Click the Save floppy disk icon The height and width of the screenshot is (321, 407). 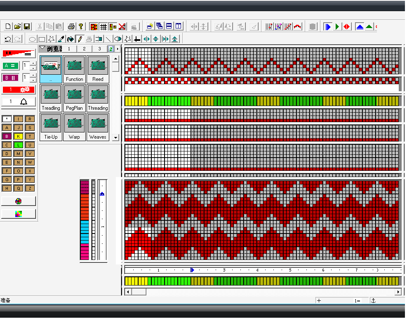click(27, 26)
